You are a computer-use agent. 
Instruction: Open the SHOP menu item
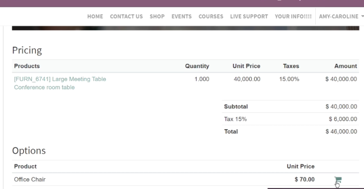tap(157, 16)
